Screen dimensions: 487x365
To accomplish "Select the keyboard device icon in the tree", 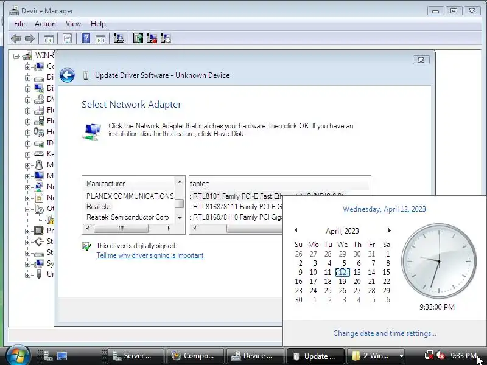I will pyautogui.click(x=39, y=154).
